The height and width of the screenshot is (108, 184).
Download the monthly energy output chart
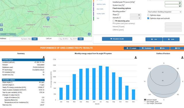point(136,57)
